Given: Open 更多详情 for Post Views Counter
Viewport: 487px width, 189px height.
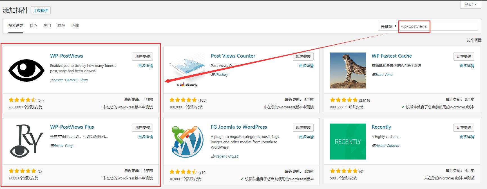Looking at the screenshot, I should (306, 66).
